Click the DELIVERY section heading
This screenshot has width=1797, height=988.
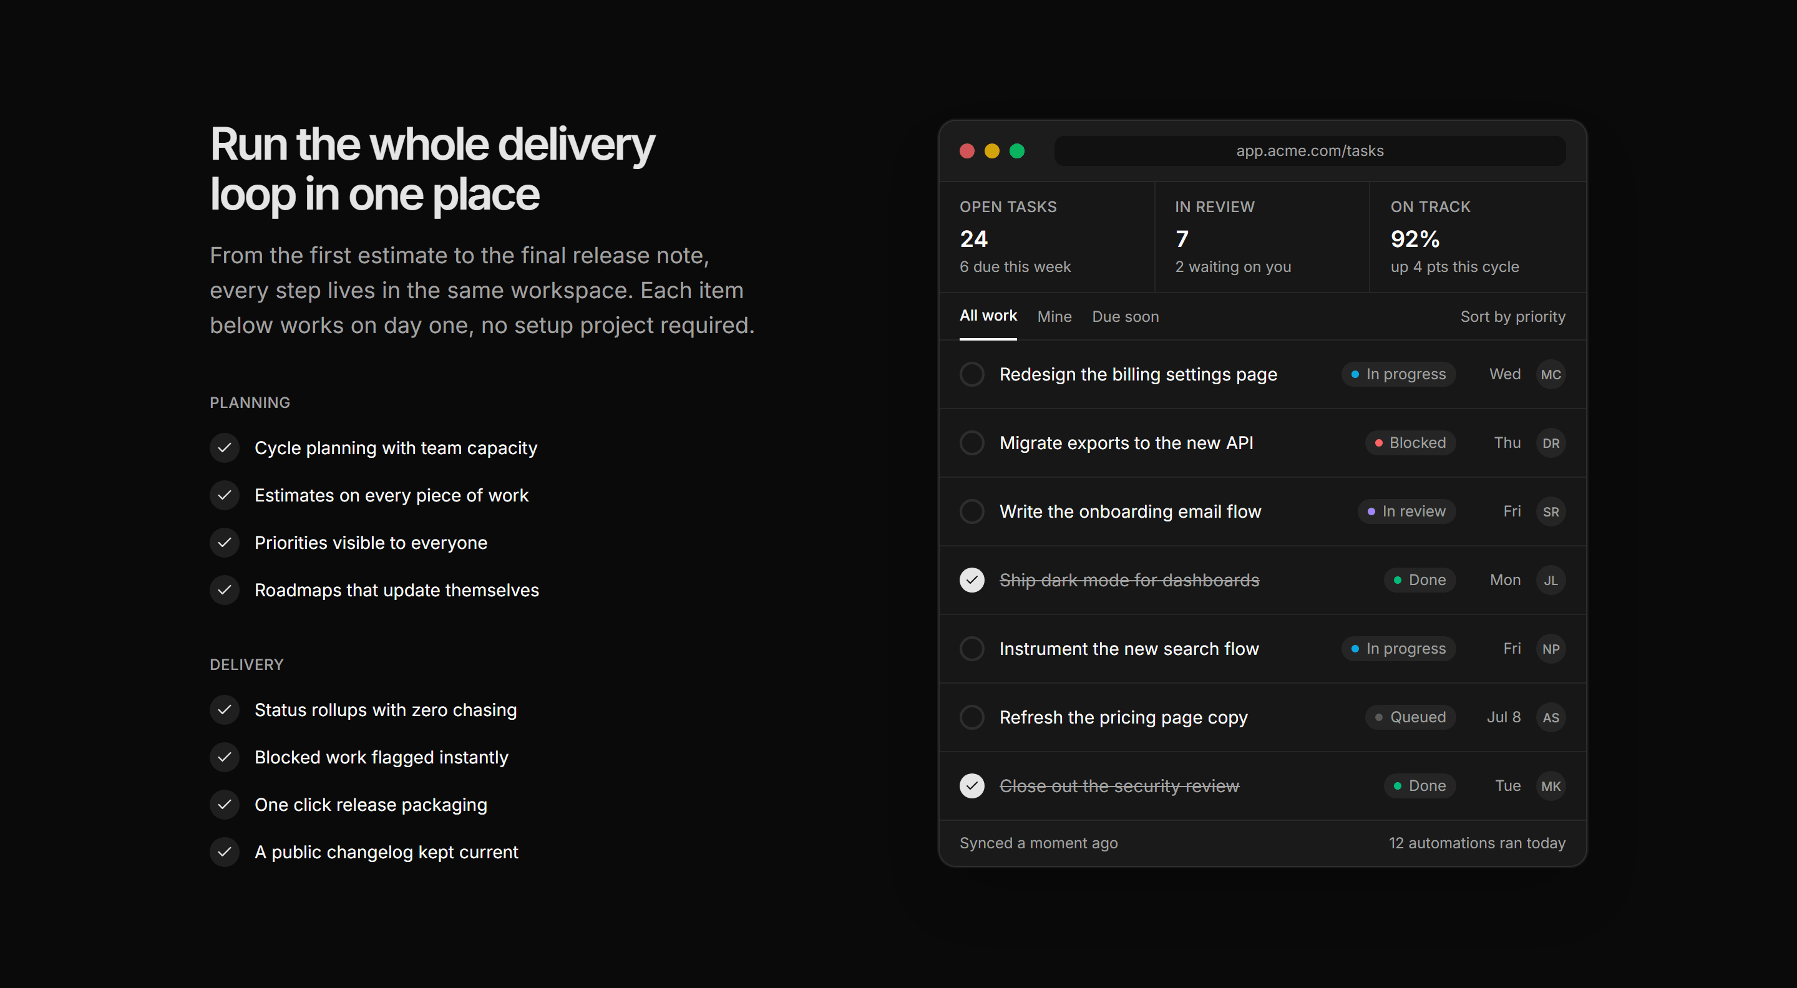(246, 664)
